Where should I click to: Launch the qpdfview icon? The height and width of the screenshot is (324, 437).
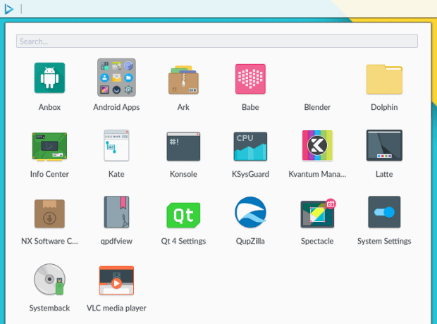point(116,212)
